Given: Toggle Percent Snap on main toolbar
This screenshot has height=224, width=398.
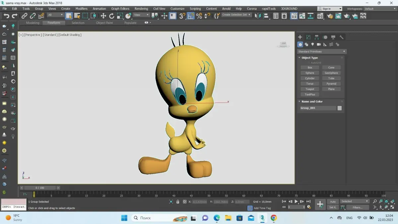Looking at the screenshot, I should pyautogui.click(x=199, y=16).
